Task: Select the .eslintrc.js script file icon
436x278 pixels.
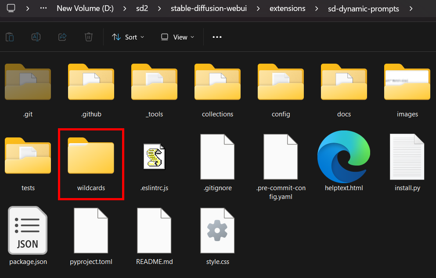Action: (x=154, y=157)
